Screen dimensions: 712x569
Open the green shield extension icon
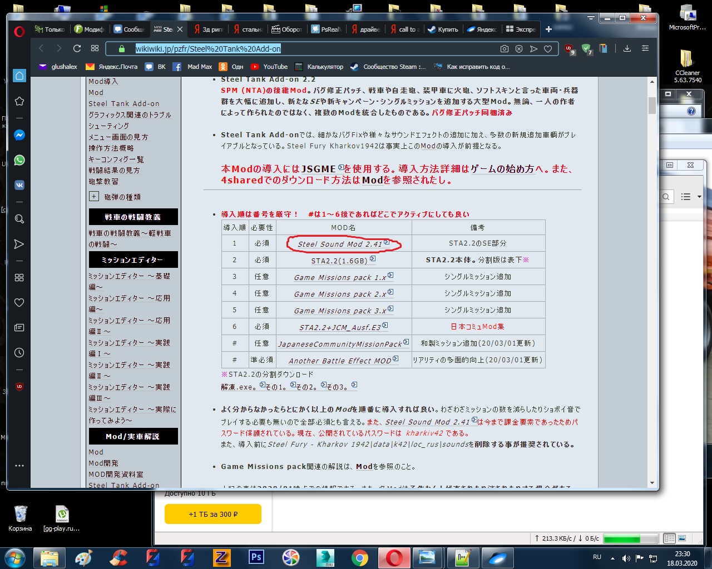[x=586, y=49]
